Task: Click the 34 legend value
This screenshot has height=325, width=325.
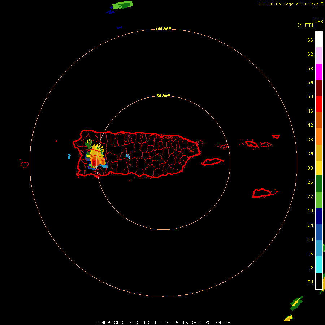Action: click(310, 154)
